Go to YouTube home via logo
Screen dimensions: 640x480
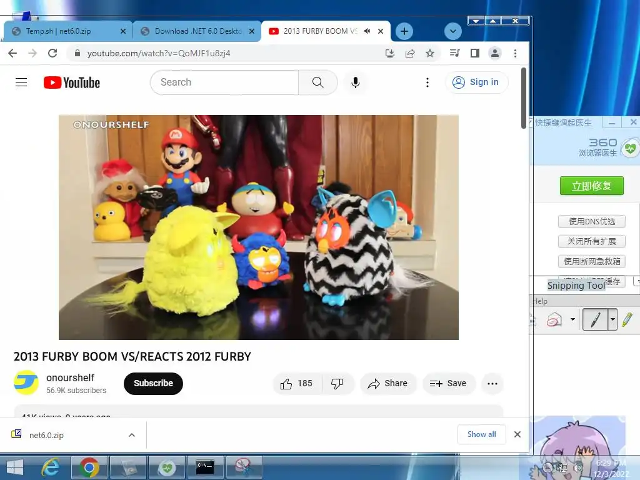pos(72,82)
